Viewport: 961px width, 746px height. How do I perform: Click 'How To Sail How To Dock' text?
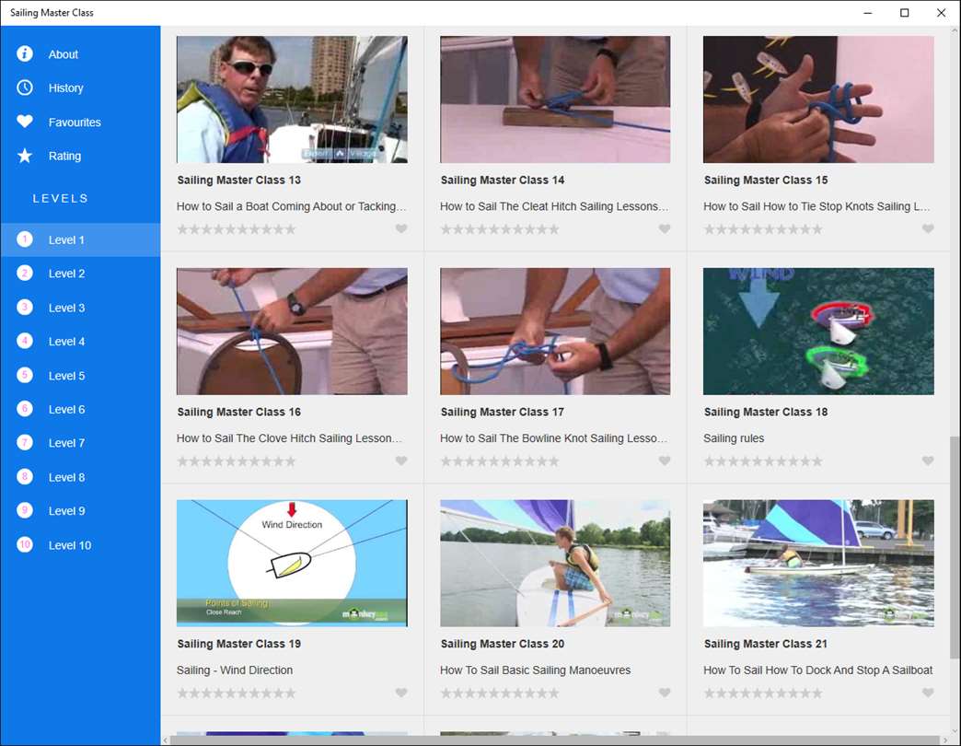[x=818, y=670]
